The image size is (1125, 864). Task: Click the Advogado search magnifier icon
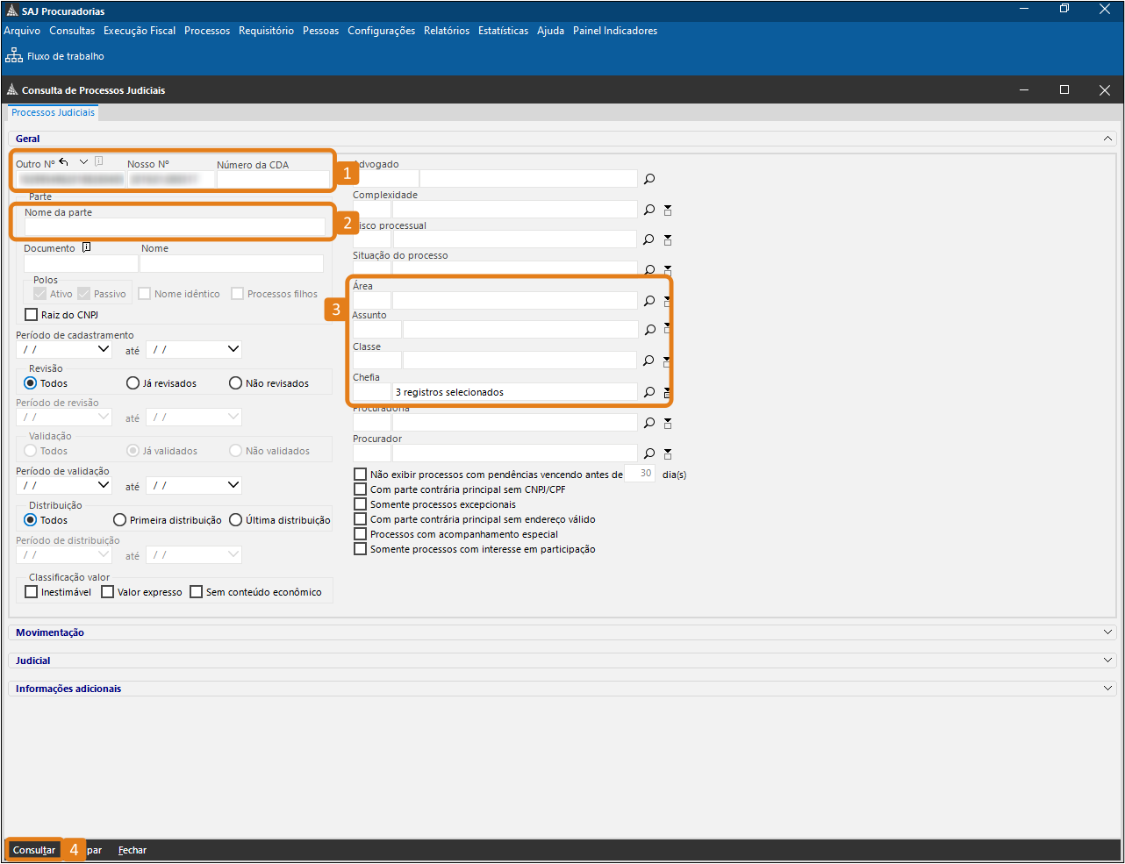click(649, 179)
